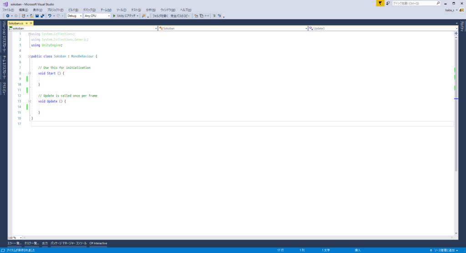Viewport: 466px width, 253px height.
Task: Open the ツール(T) menu
Action: coord(121,10)
